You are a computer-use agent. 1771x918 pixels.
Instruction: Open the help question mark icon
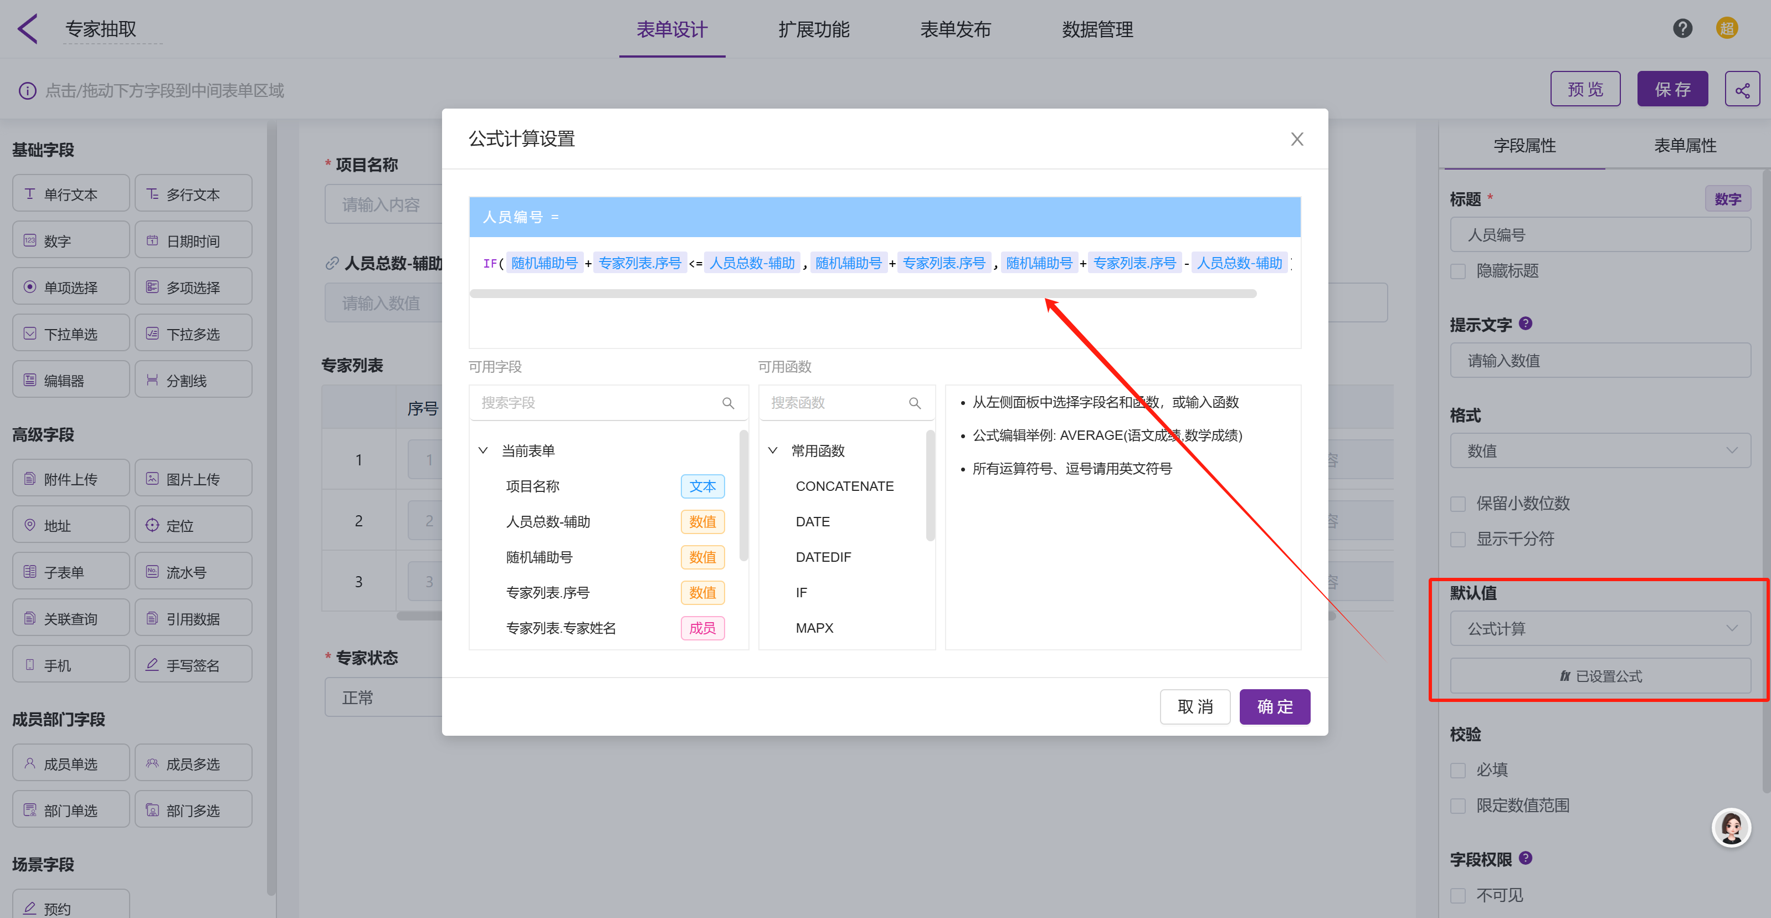coord(1682,29)
